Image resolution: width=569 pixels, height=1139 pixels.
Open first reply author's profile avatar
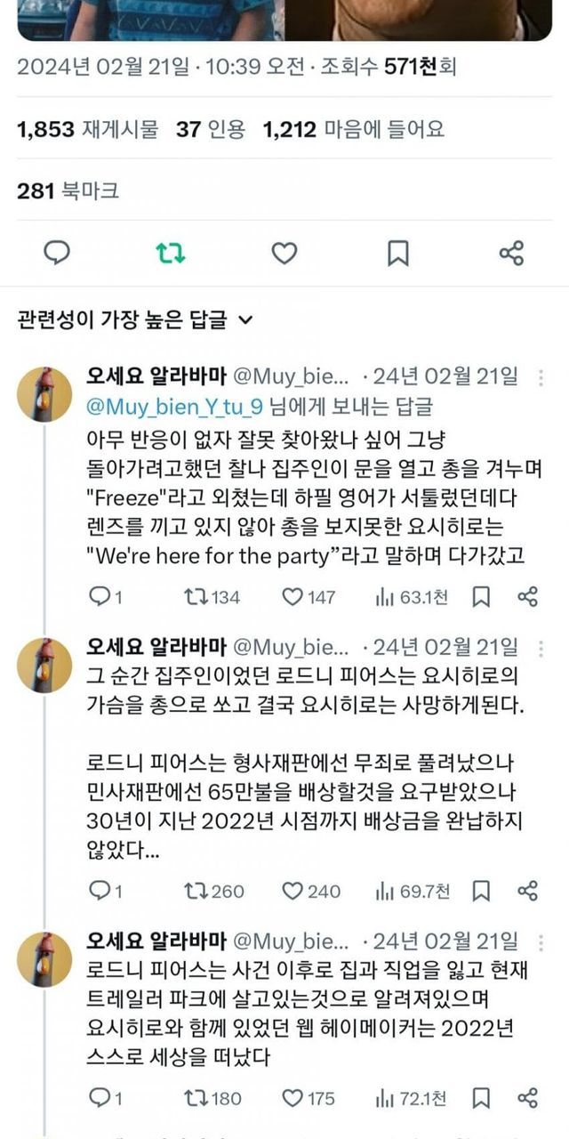click(x=44, y=393)
